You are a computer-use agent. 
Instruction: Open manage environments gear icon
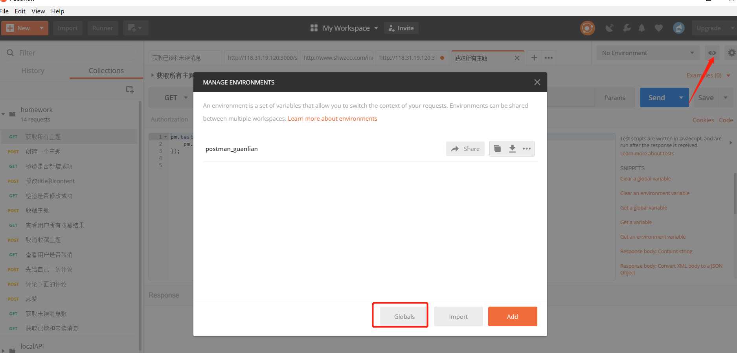[731, 53]
